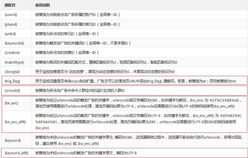Click the {keyword_utf8} cell in first column
Viewport: 248px width, 158px height.
click(16, 153)
